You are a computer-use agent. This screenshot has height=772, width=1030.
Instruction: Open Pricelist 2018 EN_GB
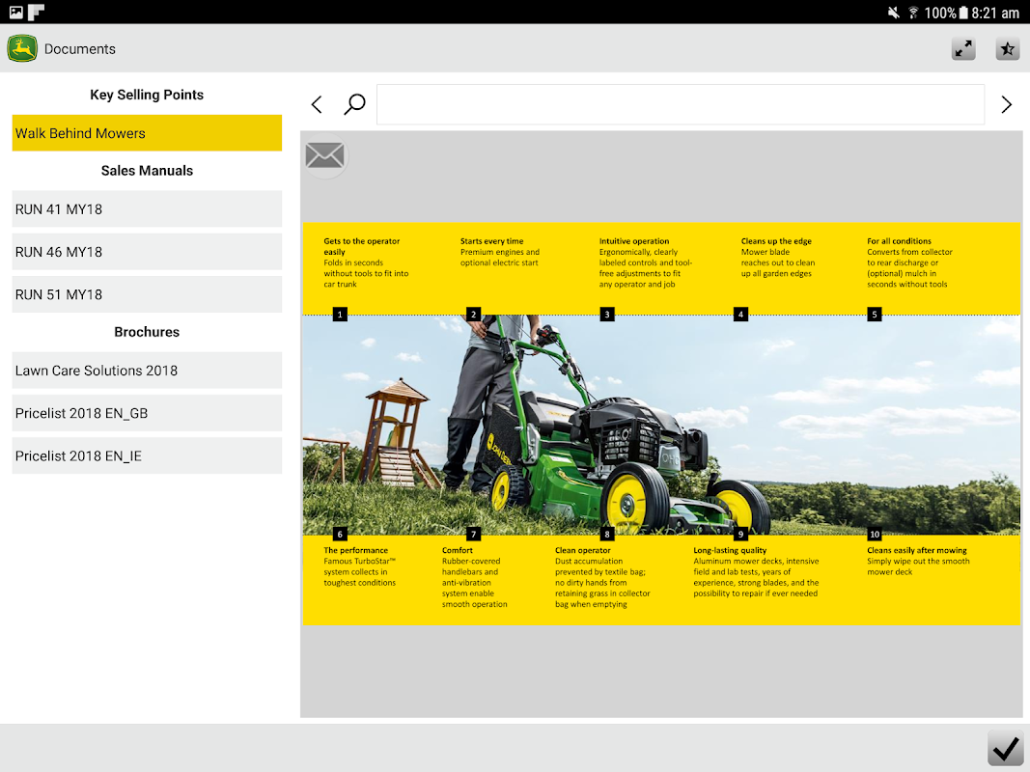click(147, 413)
